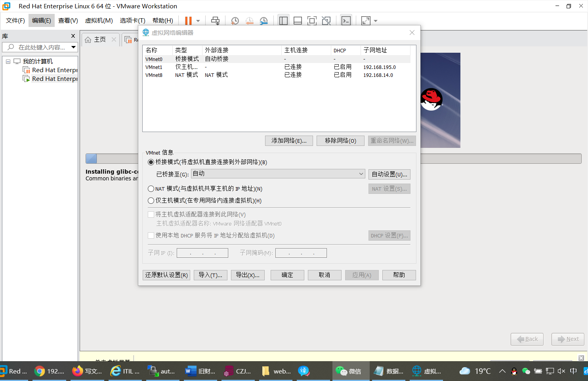Open the console view toolbar icon
Screen dimensions: 588x381
point(346,21)
